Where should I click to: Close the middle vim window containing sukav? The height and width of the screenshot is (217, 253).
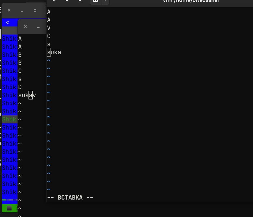(25, 26)
